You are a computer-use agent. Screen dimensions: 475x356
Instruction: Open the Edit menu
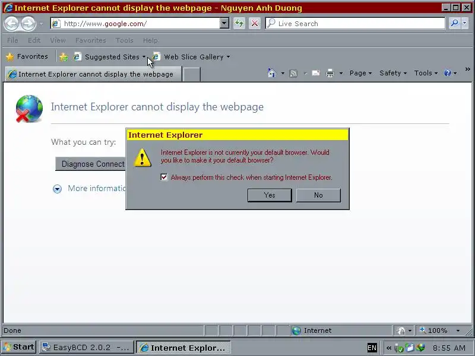34,40
